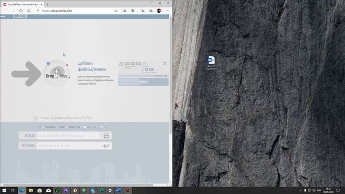This screenshot has height=194, width=345.
Task: Open Telegram from the taskbar
Action: click(x=92, y=190)
